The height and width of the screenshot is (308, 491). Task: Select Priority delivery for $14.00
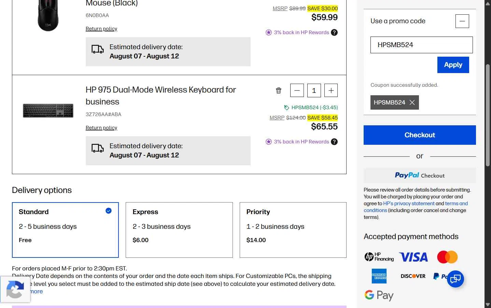[293, 230]
